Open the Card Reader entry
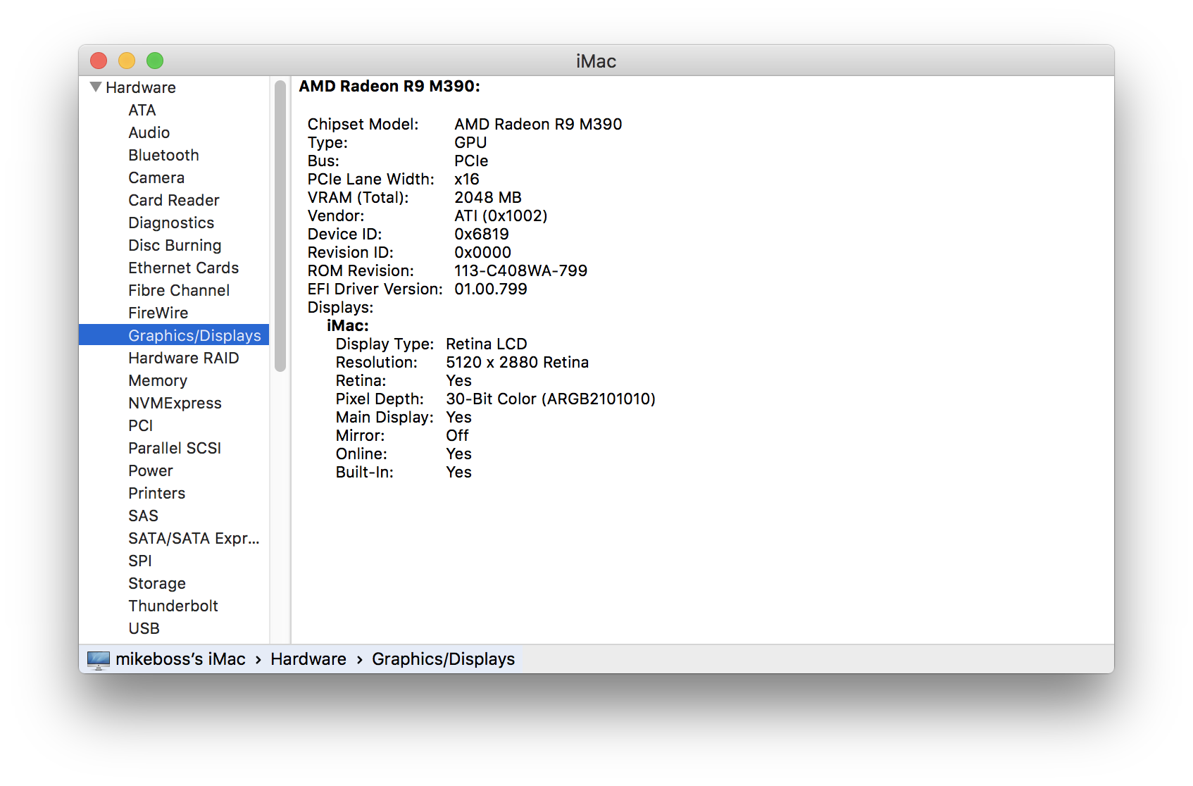 click(x=174, y=200)
